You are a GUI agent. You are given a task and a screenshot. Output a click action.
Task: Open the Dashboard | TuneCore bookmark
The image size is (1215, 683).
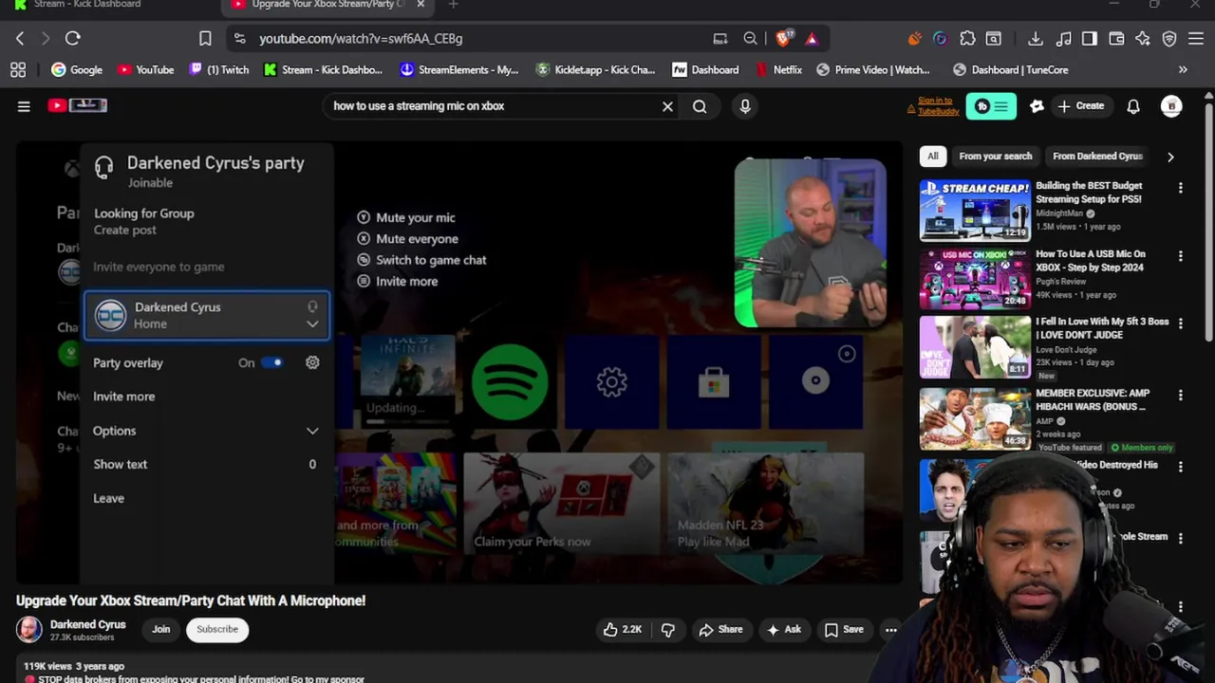(x=1011, y=69)
